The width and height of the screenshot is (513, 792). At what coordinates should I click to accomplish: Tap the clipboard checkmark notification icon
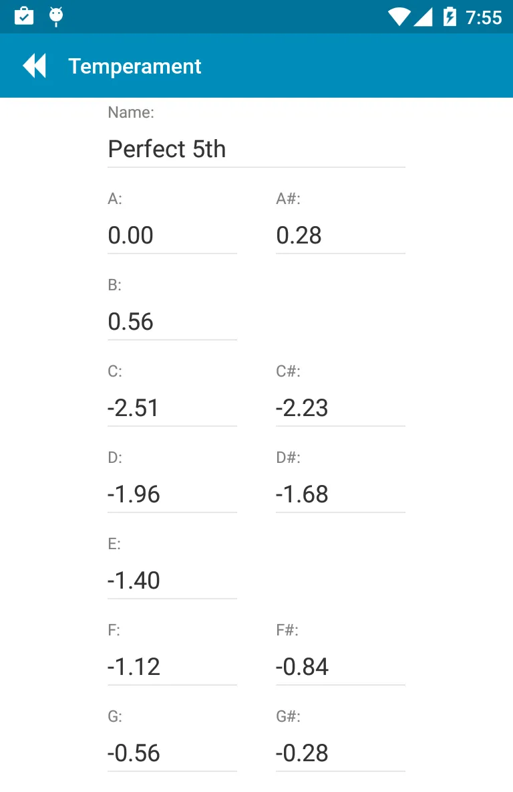pos(24,17)
